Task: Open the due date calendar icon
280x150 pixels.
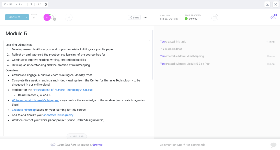Action: (x=215, y=17)
